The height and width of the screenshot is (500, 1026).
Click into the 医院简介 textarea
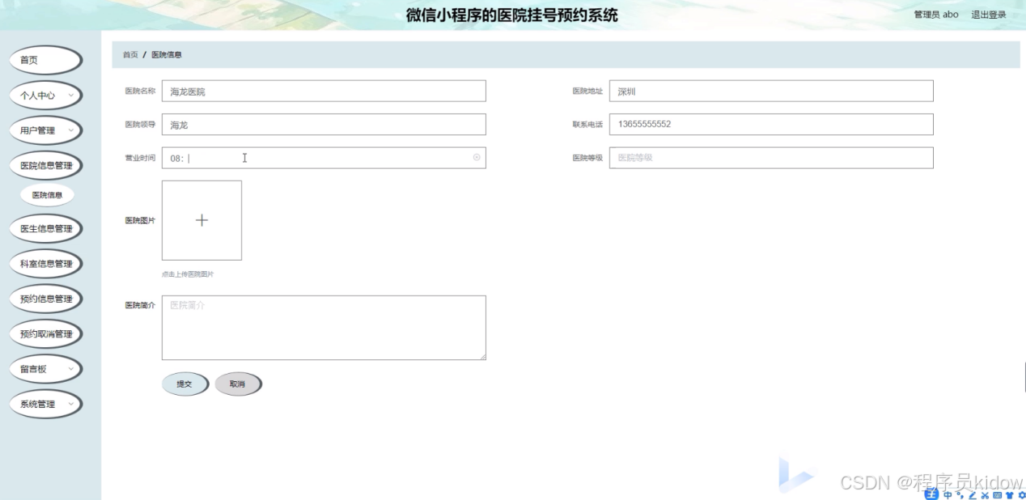tap(324, 328)
